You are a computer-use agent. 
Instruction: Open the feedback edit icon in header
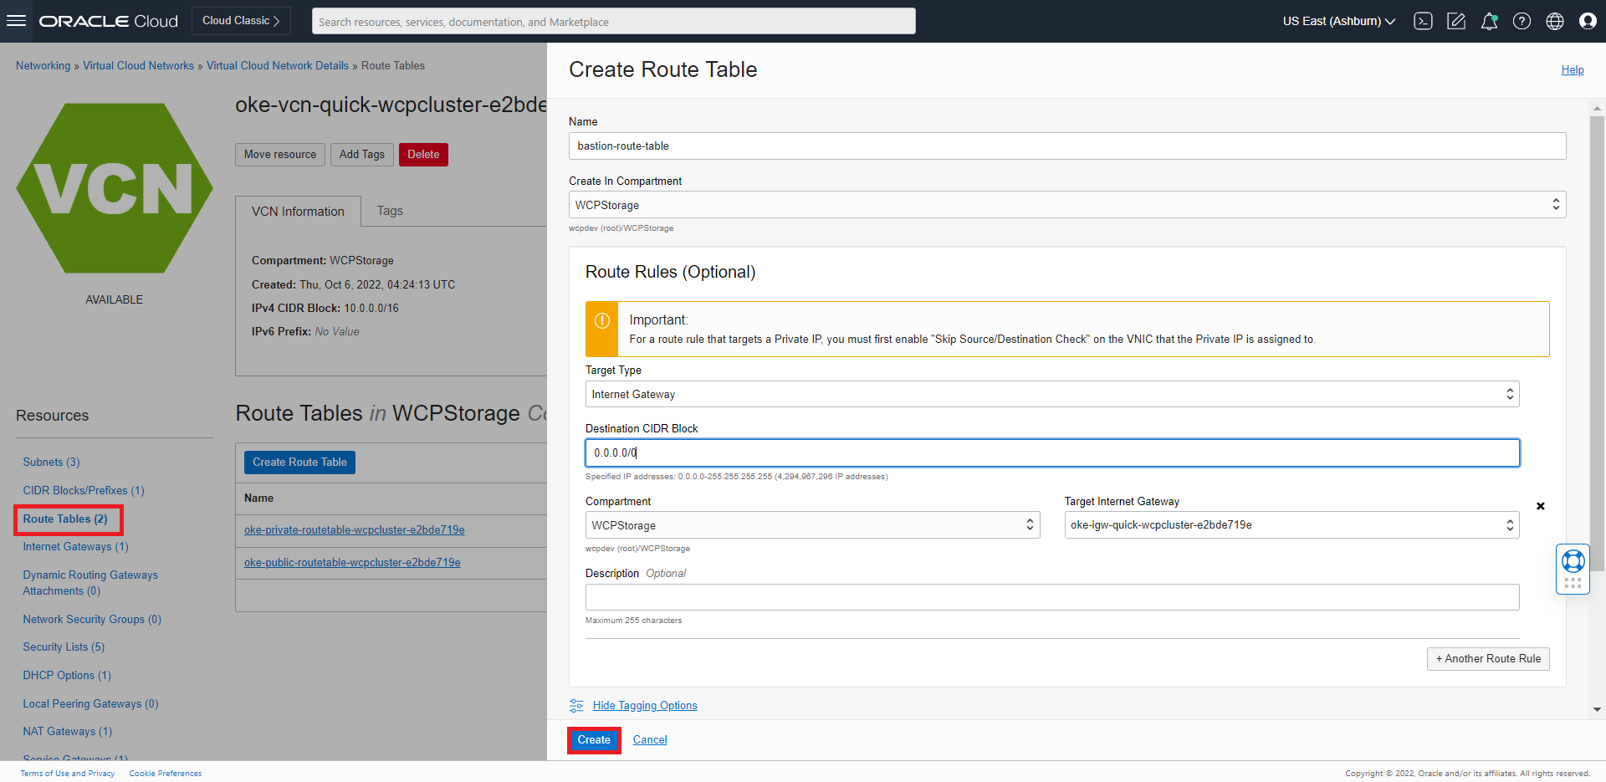(x=1456, y=21)
